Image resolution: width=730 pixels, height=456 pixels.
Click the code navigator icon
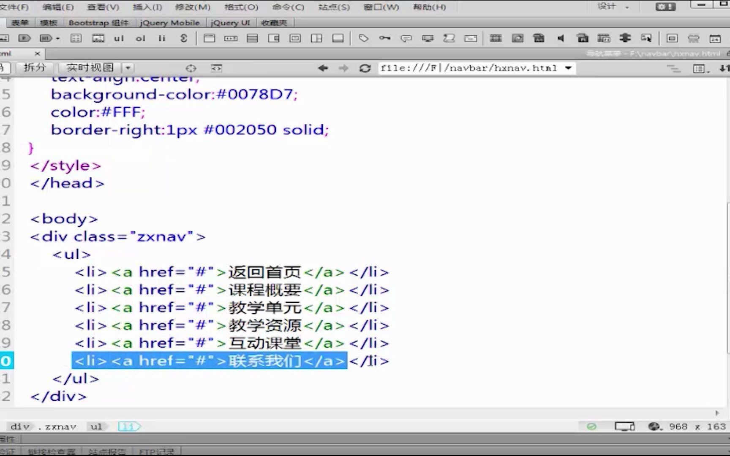216,68
